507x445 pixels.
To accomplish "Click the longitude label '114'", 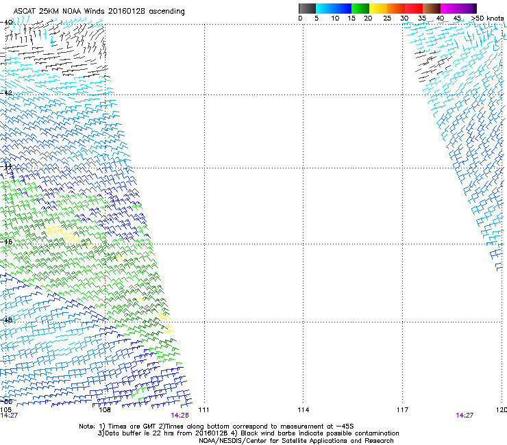I will pos(304,410).
